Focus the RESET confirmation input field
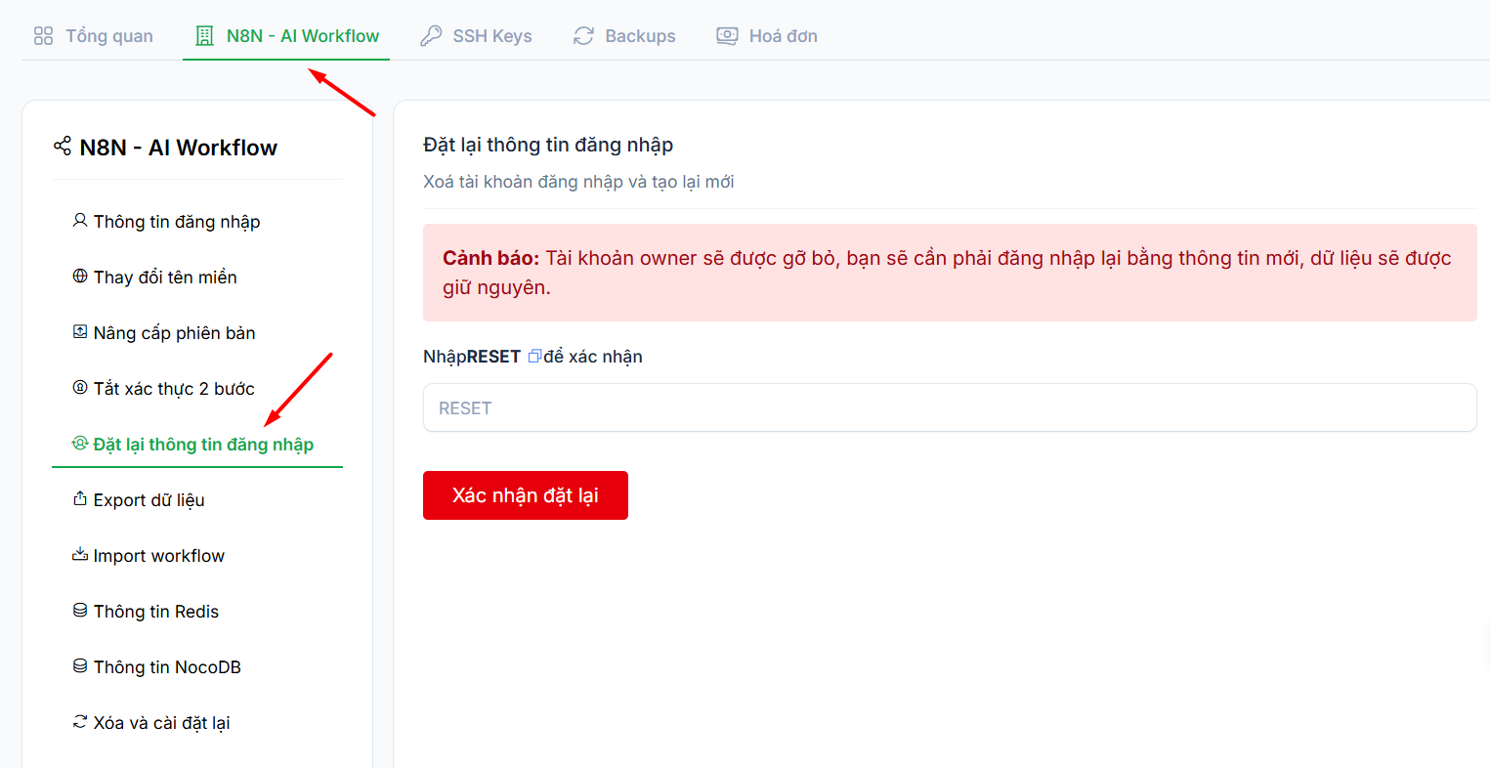 [x=950, y=407]
